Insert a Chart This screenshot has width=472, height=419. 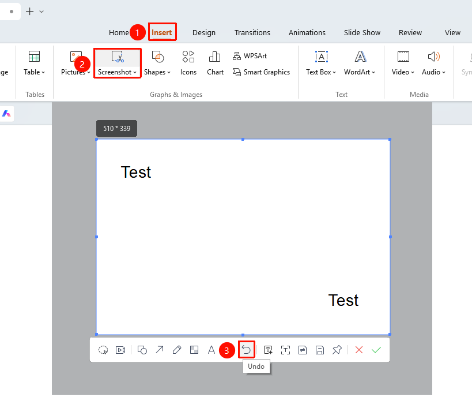(x=215, y=63)
